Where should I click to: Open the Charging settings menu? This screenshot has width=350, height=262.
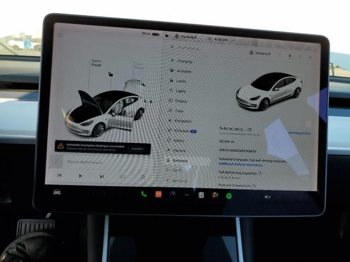(x=182, y=61)
